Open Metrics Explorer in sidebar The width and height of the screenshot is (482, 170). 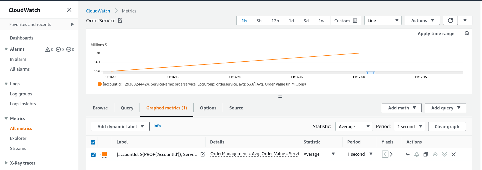point(18,138)
